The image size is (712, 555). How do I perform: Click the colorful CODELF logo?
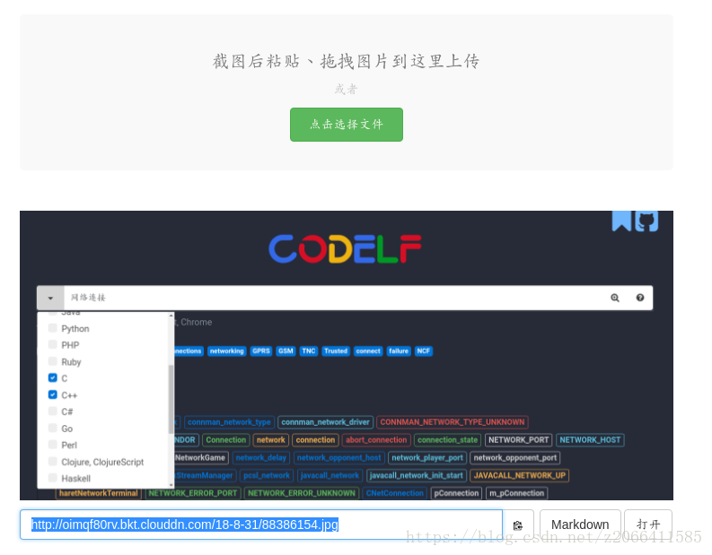tap(345, 249)
